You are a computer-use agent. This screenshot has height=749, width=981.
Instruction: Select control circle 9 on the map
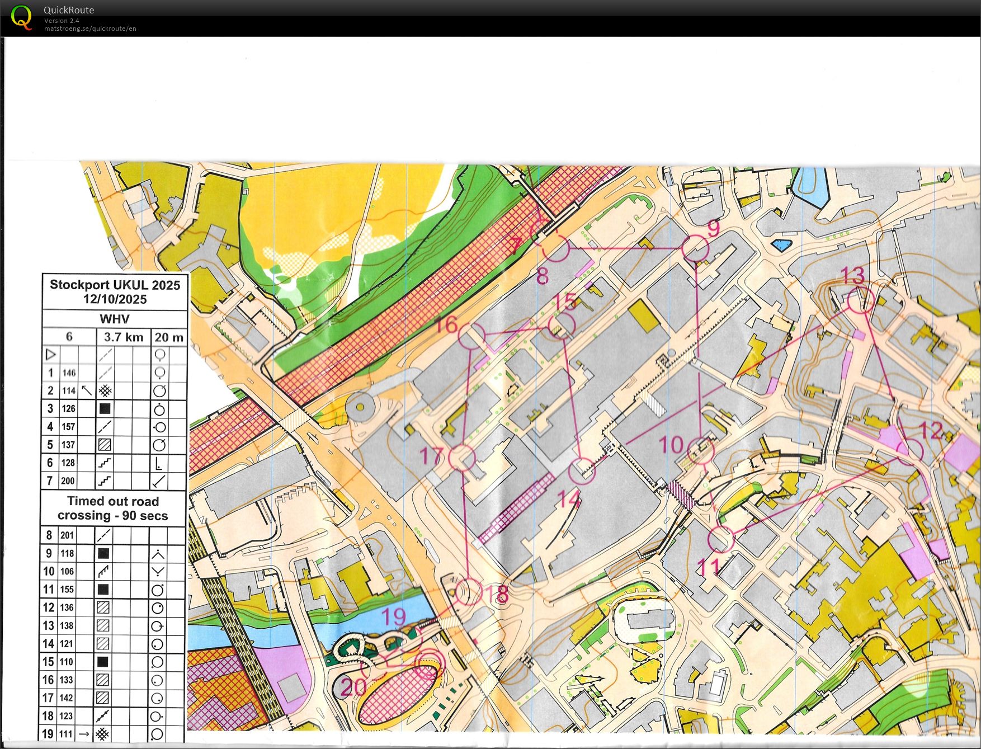(695, 248)
